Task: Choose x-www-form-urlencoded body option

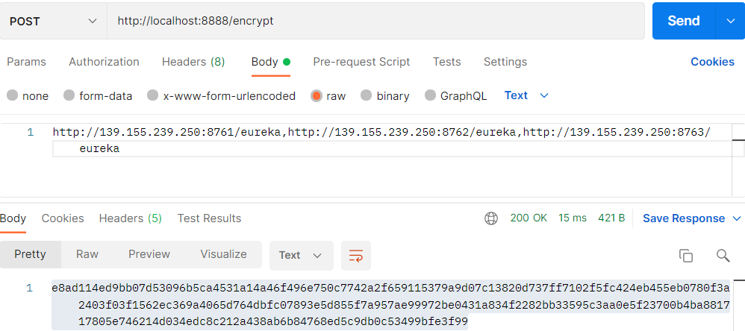Action: coord(153,95)
